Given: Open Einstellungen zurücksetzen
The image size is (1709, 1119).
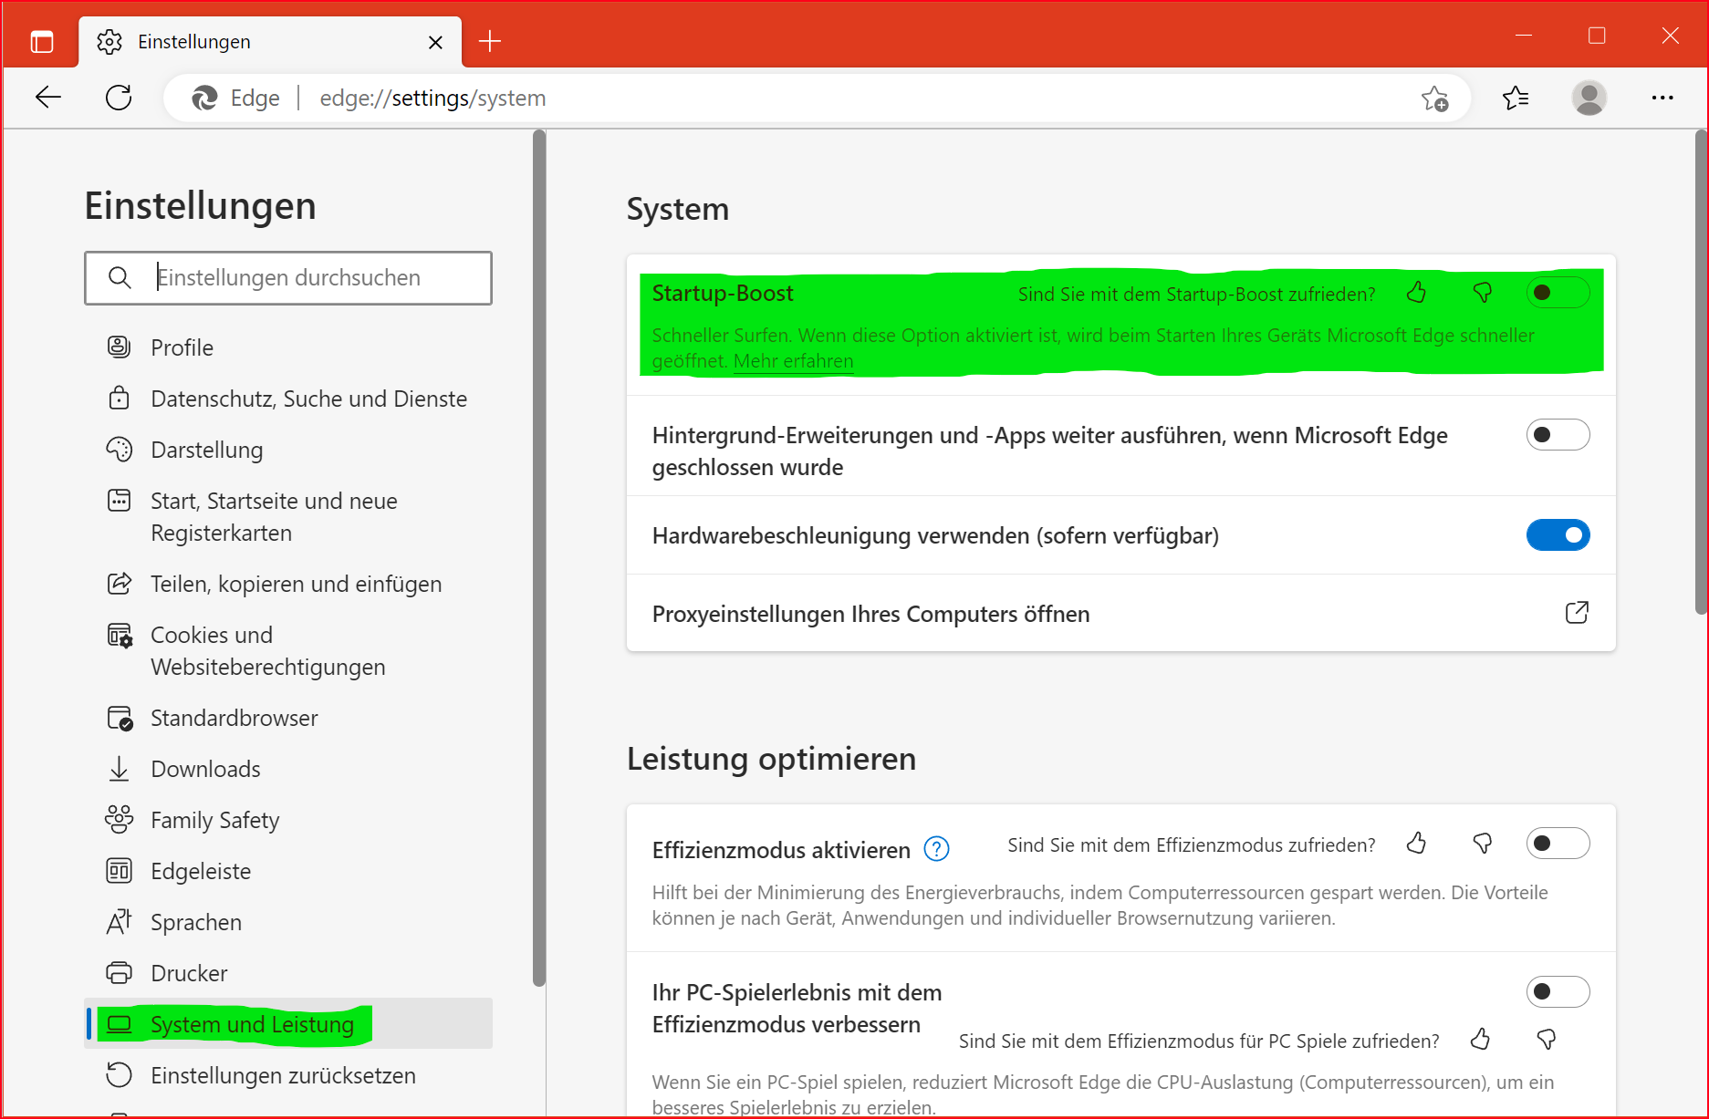Looking at the screenshot, I should coord(288,1075).
